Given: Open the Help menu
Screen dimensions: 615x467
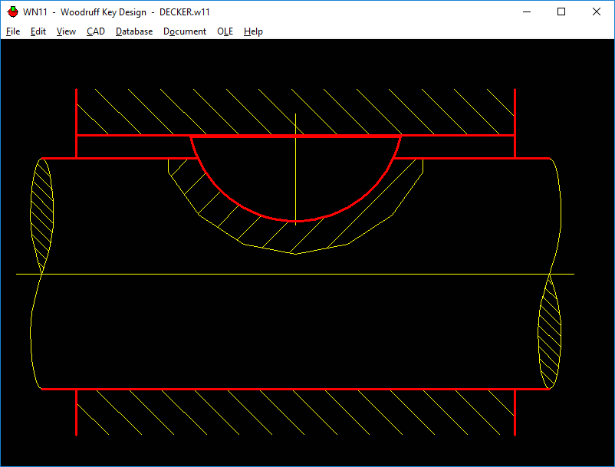Looking at the screenshot, I should click(x=253, y=31).
